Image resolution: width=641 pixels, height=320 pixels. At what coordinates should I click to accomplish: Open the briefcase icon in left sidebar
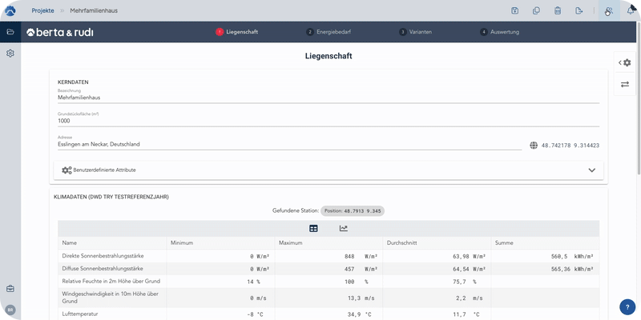click(x=10, y=288)
